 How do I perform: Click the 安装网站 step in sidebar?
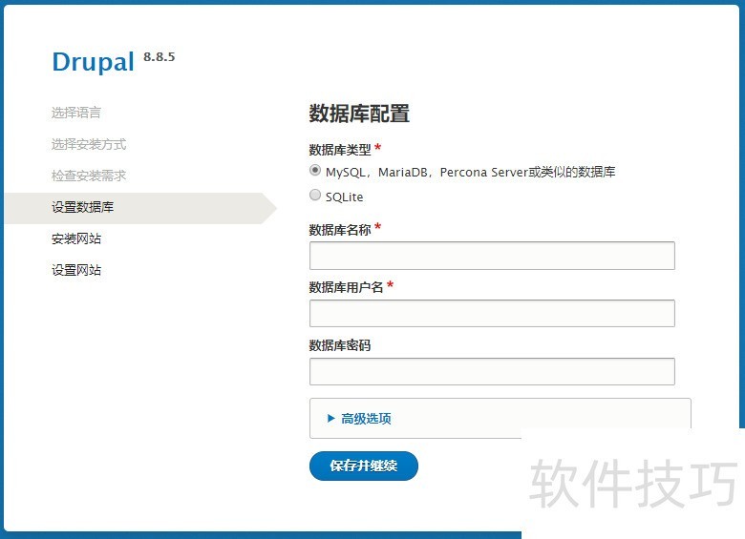[76, 238]
